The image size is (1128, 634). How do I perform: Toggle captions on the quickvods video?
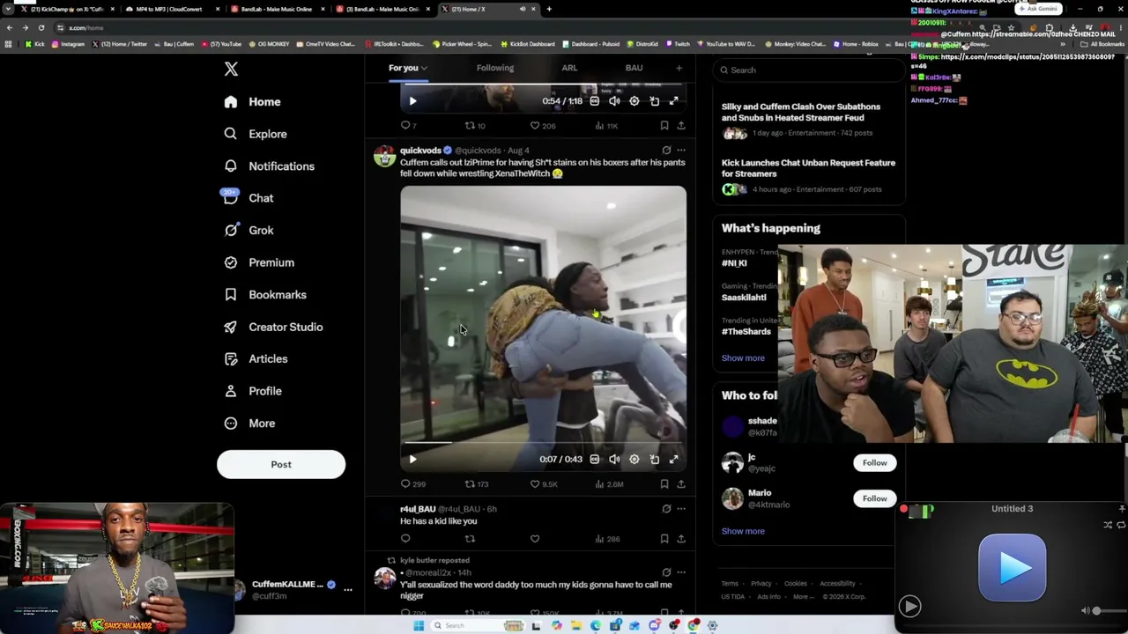coord(595,459)
